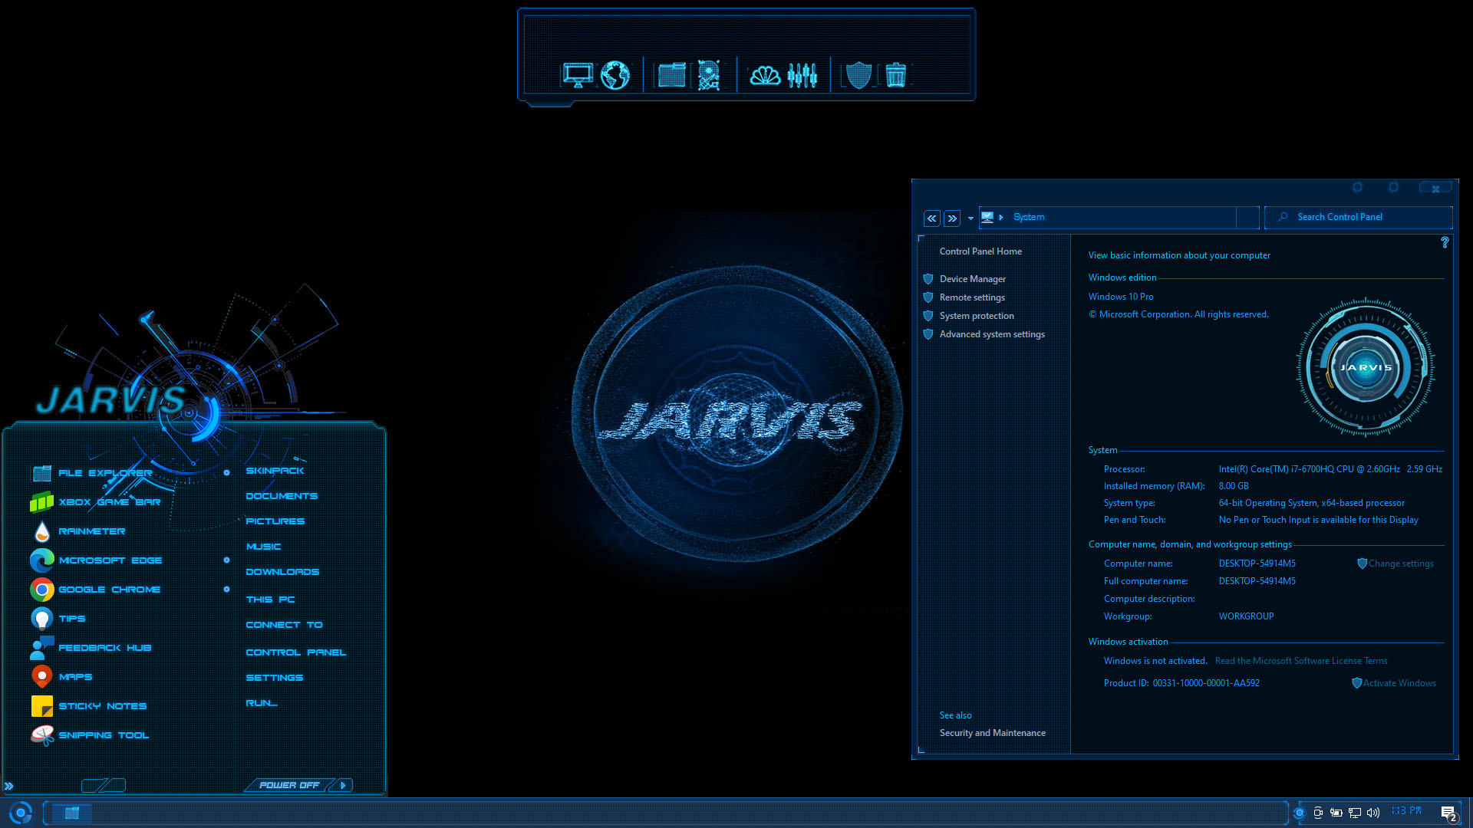
Task: Open the Action Center notifications icon
Action: [1448, 813]
